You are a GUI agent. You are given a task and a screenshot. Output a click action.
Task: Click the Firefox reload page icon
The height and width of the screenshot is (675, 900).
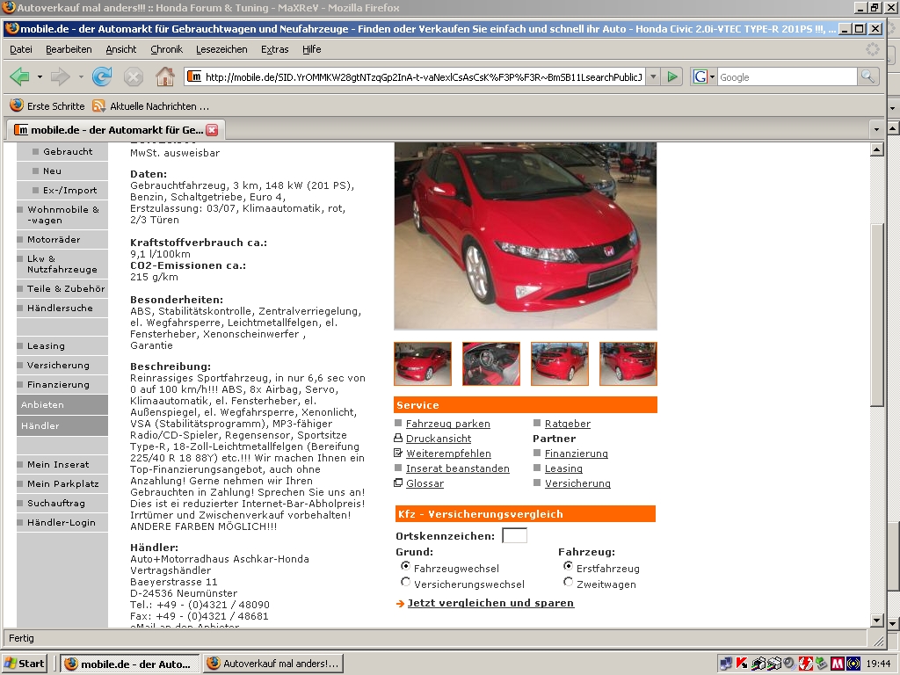(102, 77)
